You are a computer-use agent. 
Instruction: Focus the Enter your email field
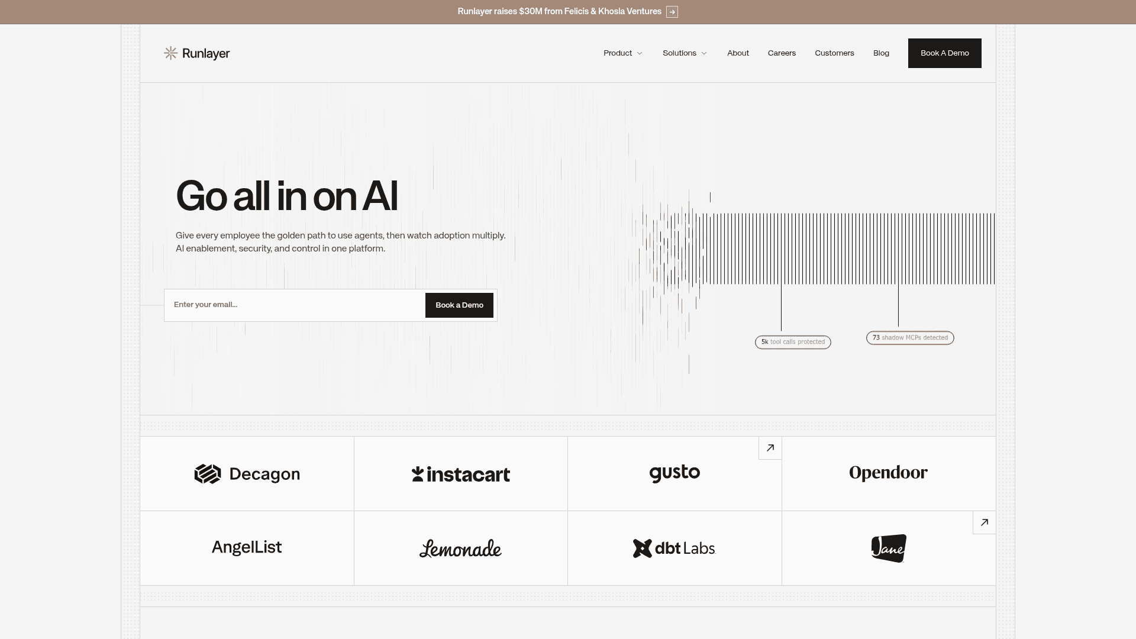click(295, 305)
